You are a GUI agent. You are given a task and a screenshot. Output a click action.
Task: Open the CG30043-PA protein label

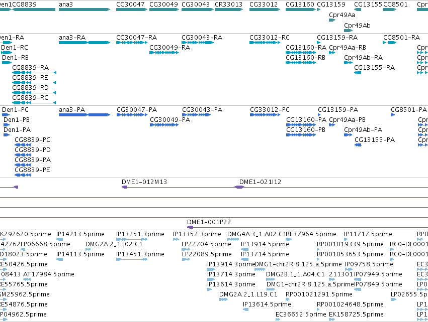point(202,110)
